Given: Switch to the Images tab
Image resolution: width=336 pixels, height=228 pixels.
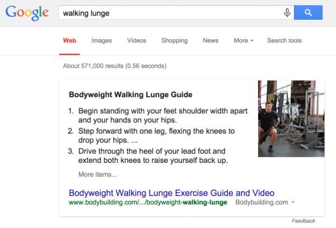Looking at the screenshot, I should 102,40.
